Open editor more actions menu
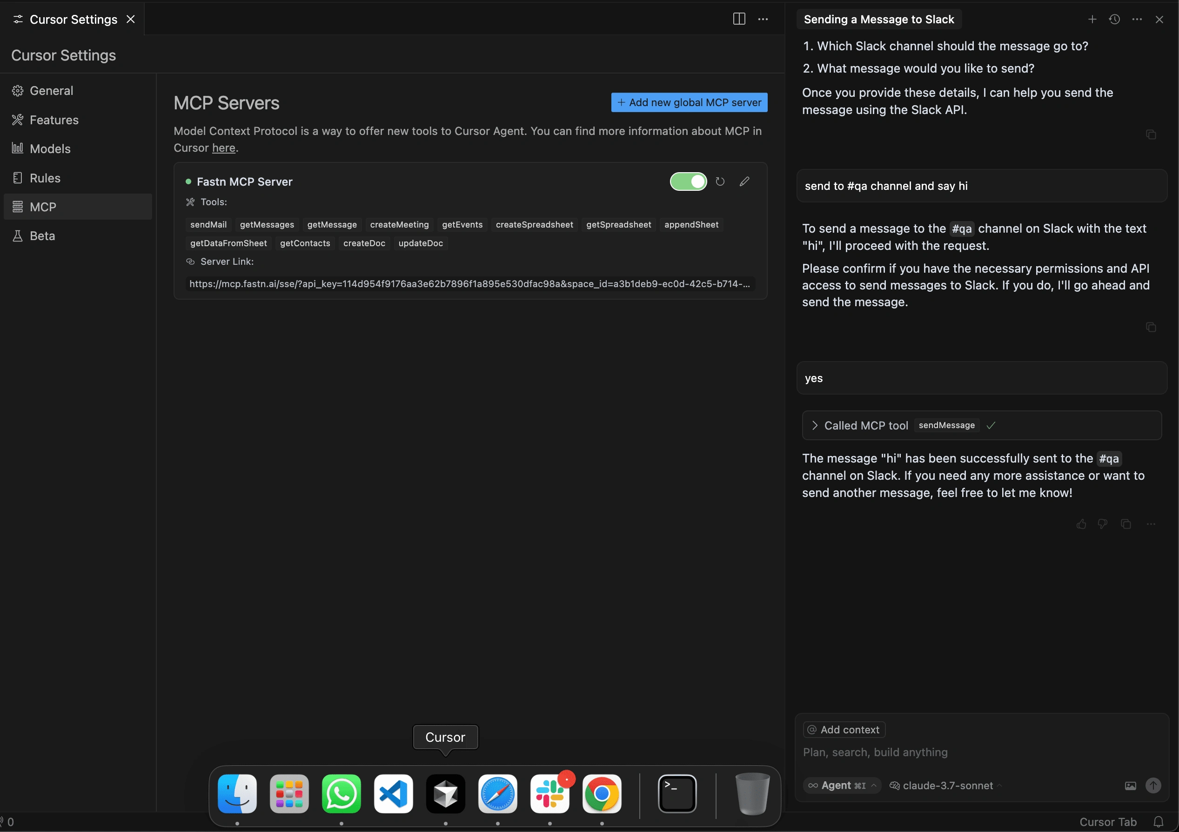The image size is (1179, 832). pyautogui.click(x=763, y=19)
